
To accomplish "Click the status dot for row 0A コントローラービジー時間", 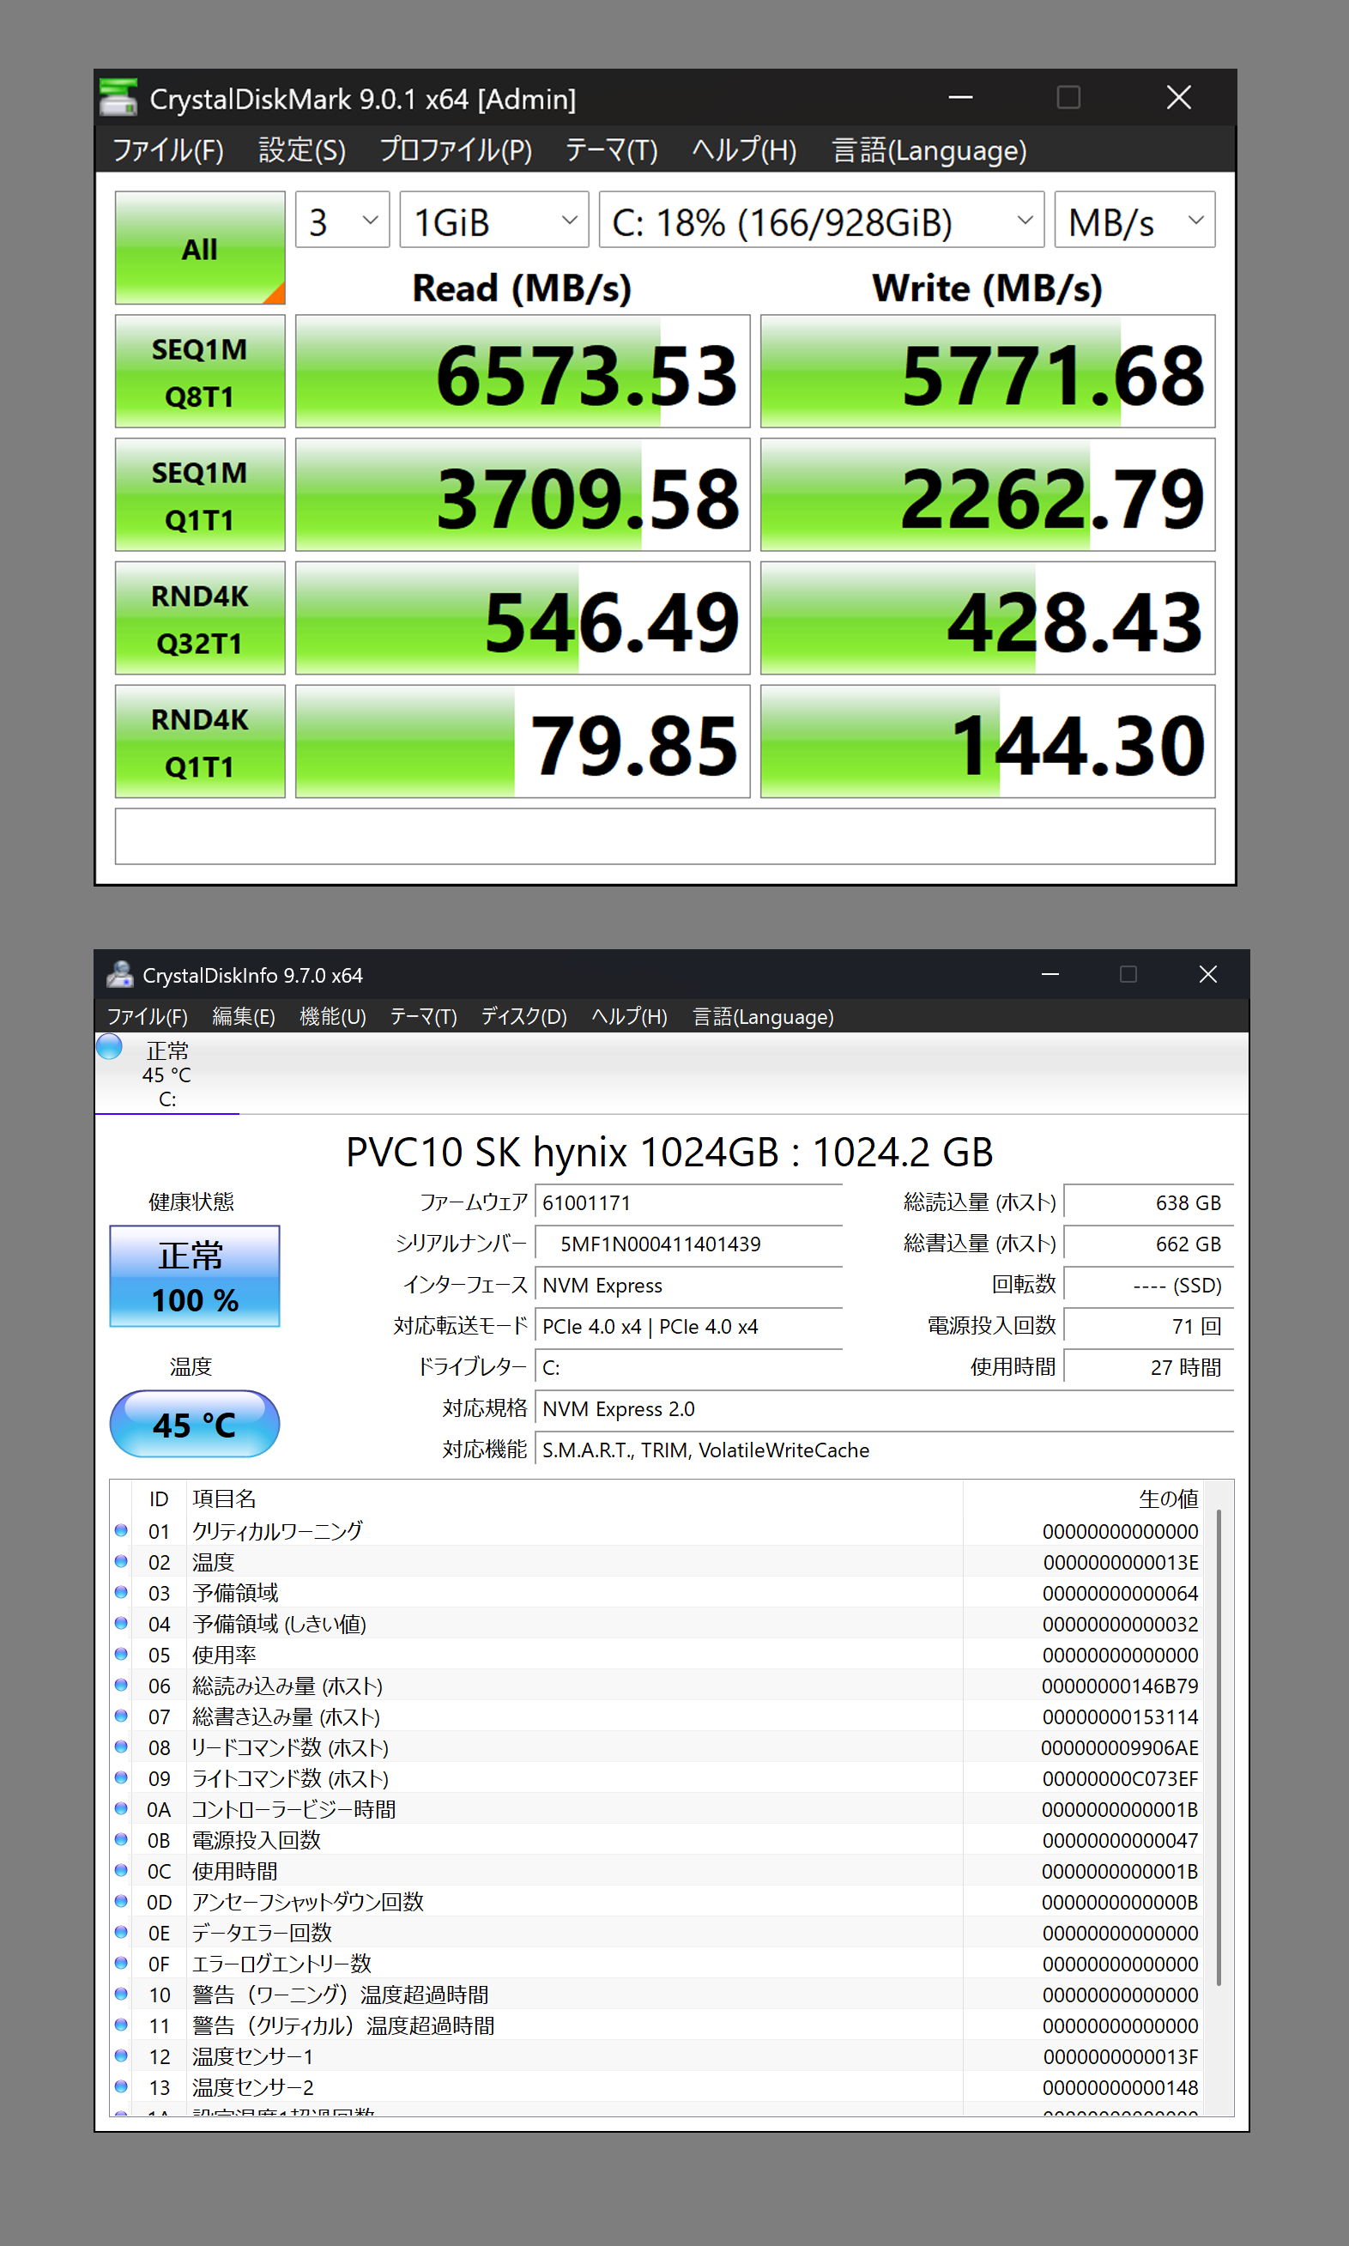I will pyautogui.click(x=121, y=1809).
